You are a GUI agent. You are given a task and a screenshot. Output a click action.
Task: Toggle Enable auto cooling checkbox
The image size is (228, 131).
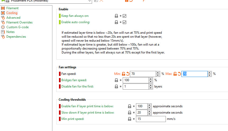tap(125, 22)
